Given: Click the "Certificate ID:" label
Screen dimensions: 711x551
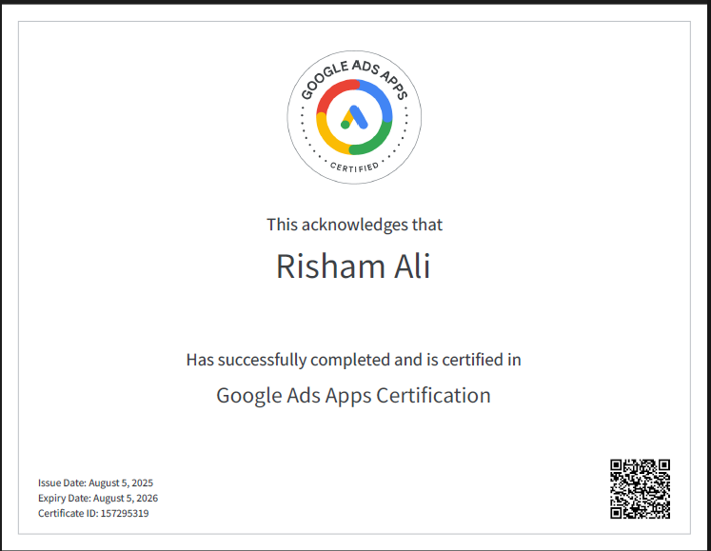Looking at the screenshot, I should [69, 514].
